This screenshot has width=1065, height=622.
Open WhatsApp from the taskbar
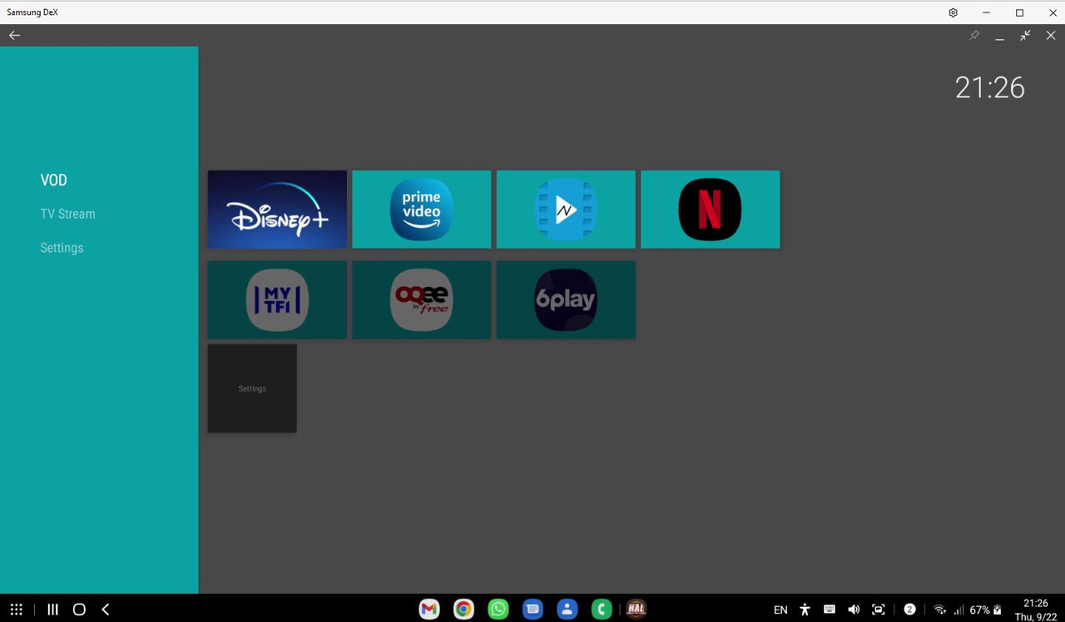pyautogui.click(x=498, y=610)
